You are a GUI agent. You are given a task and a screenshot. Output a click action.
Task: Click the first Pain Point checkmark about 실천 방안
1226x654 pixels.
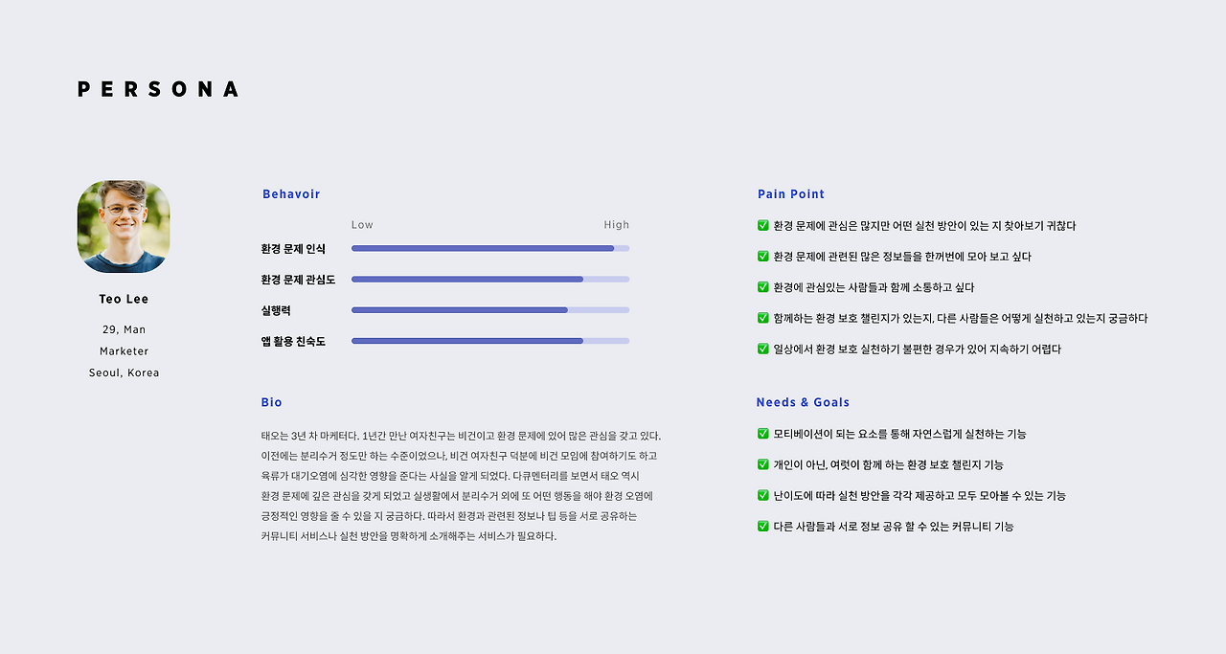[x=763, y=226]
